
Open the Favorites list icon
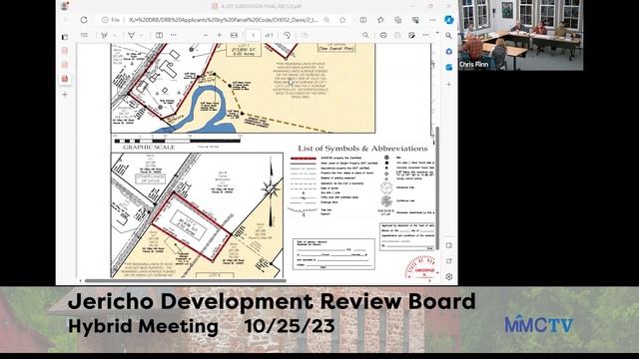click(380, 20)
